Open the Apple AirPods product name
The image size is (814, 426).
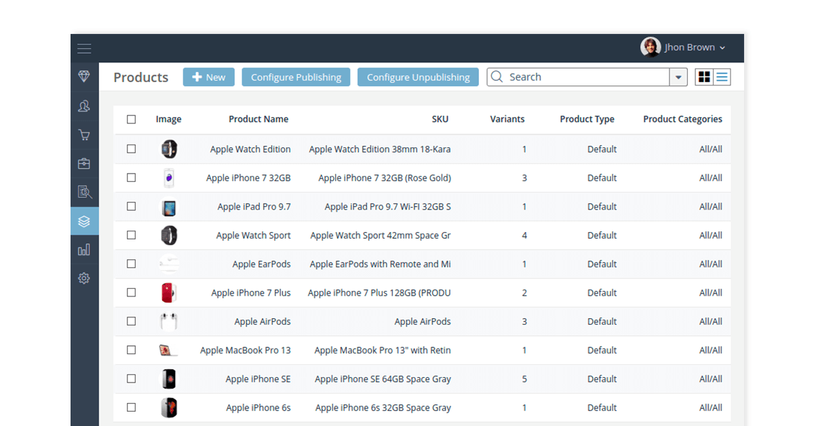[x=263, y=322]
